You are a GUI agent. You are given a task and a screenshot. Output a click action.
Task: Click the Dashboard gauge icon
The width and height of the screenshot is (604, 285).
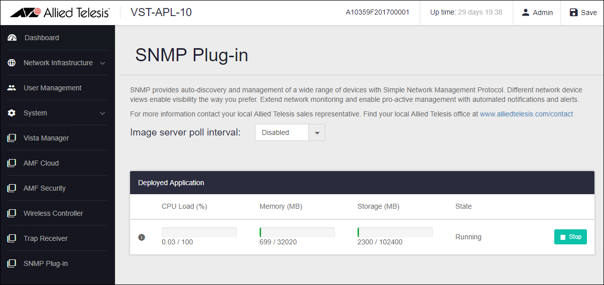click(x=12, y=38)
